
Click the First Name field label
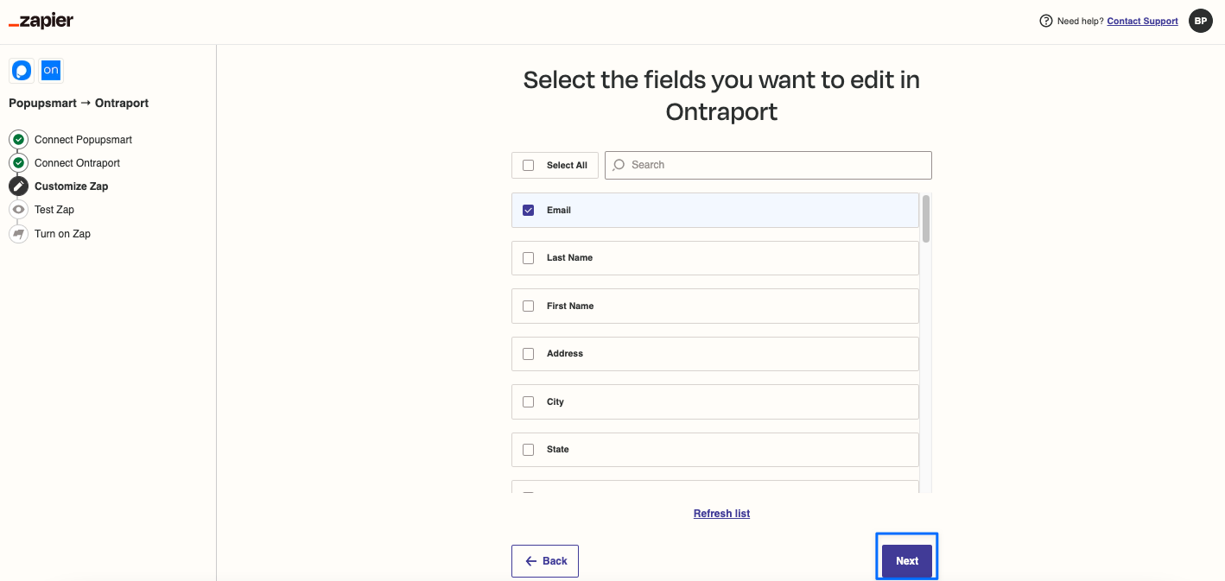[x=570, y=306]
